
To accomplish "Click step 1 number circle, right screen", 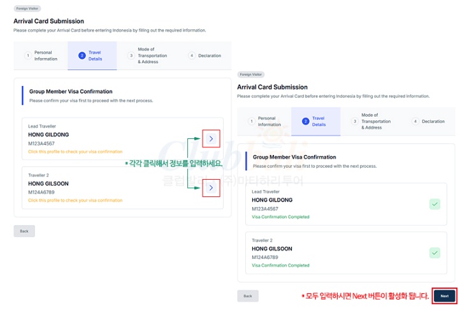I will click(252, 121).
